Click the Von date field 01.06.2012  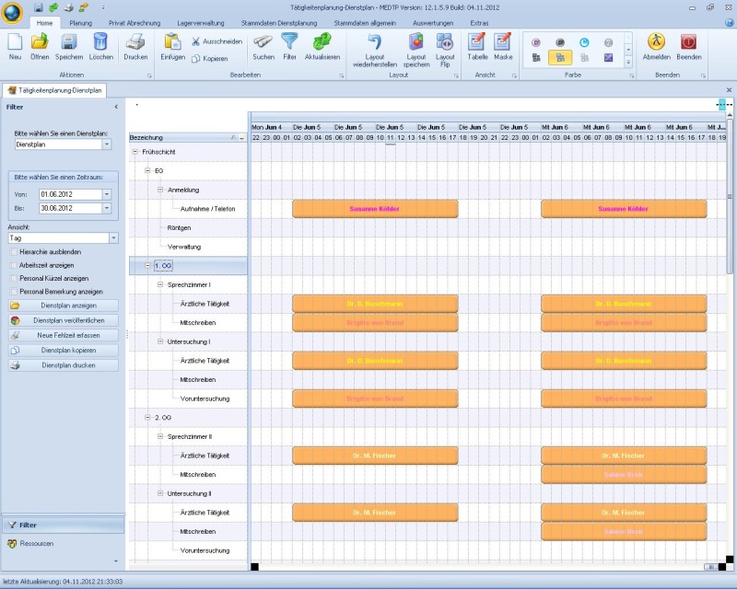coord(69,194)
